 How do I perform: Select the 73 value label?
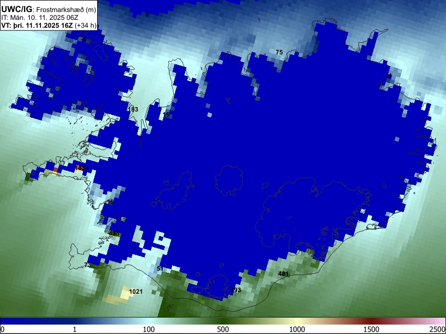point(88,265)
